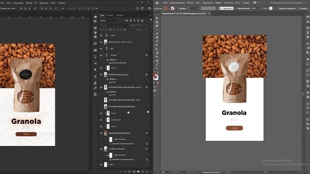Click lock image pixels brush icon
This screenshot has width=310, height=174.
114,29
